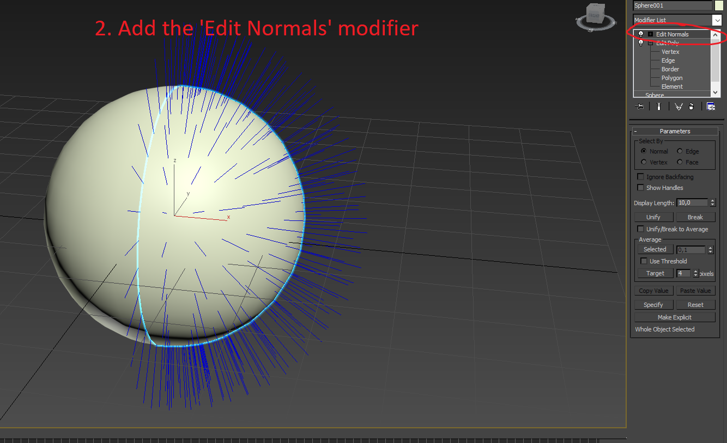The image size is (727, 443).
Task: Click the Reset button
Action: (695, 305)
